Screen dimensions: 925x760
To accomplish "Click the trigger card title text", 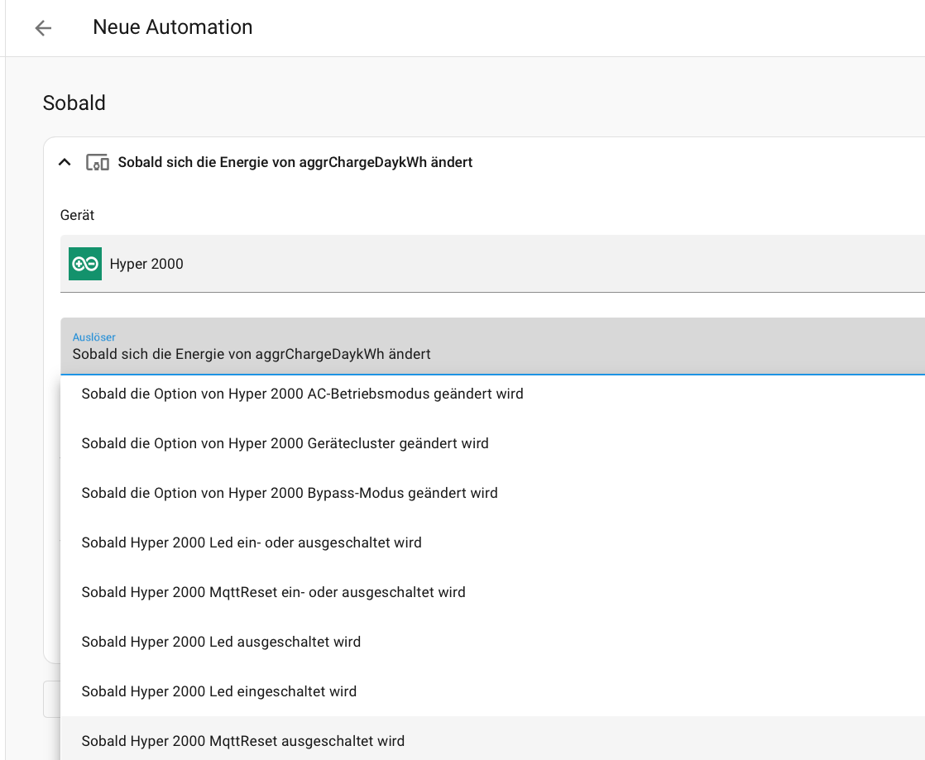I will 295,162.
